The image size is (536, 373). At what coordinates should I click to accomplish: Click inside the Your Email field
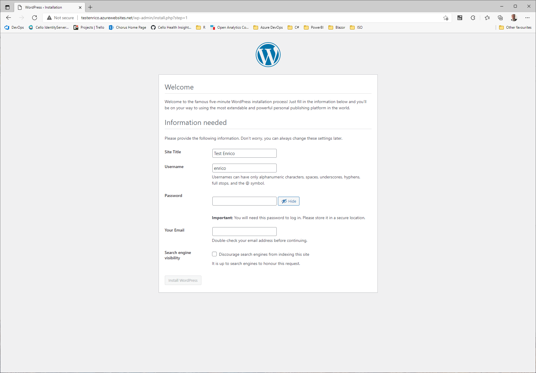point(244,231)
